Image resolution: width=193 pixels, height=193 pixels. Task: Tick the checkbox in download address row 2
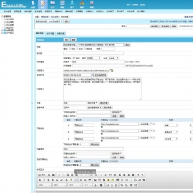(x=154, y=131)
